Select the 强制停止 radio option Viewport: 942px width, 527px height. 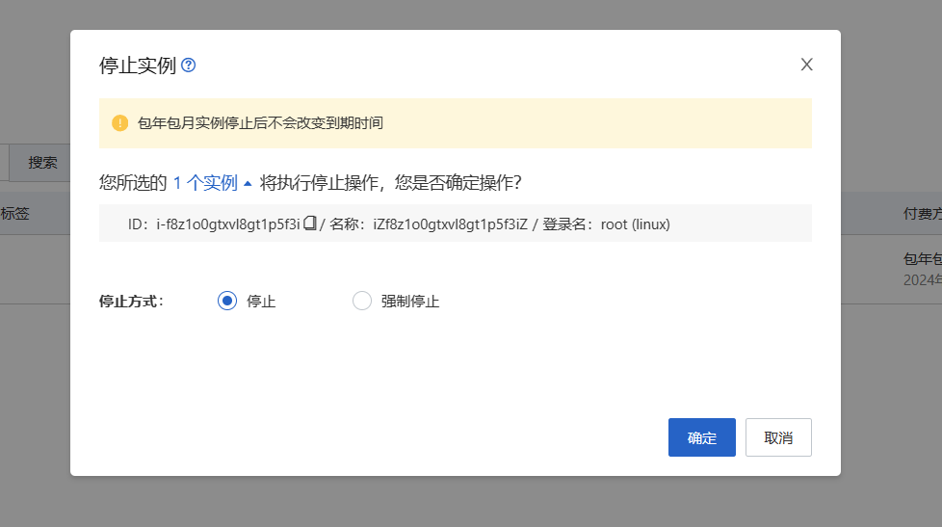point(361,301)
